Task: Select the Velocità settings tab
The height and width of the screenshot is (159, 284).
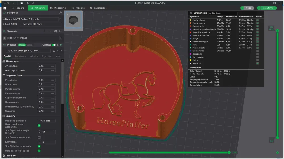Action: pos(34,56)
